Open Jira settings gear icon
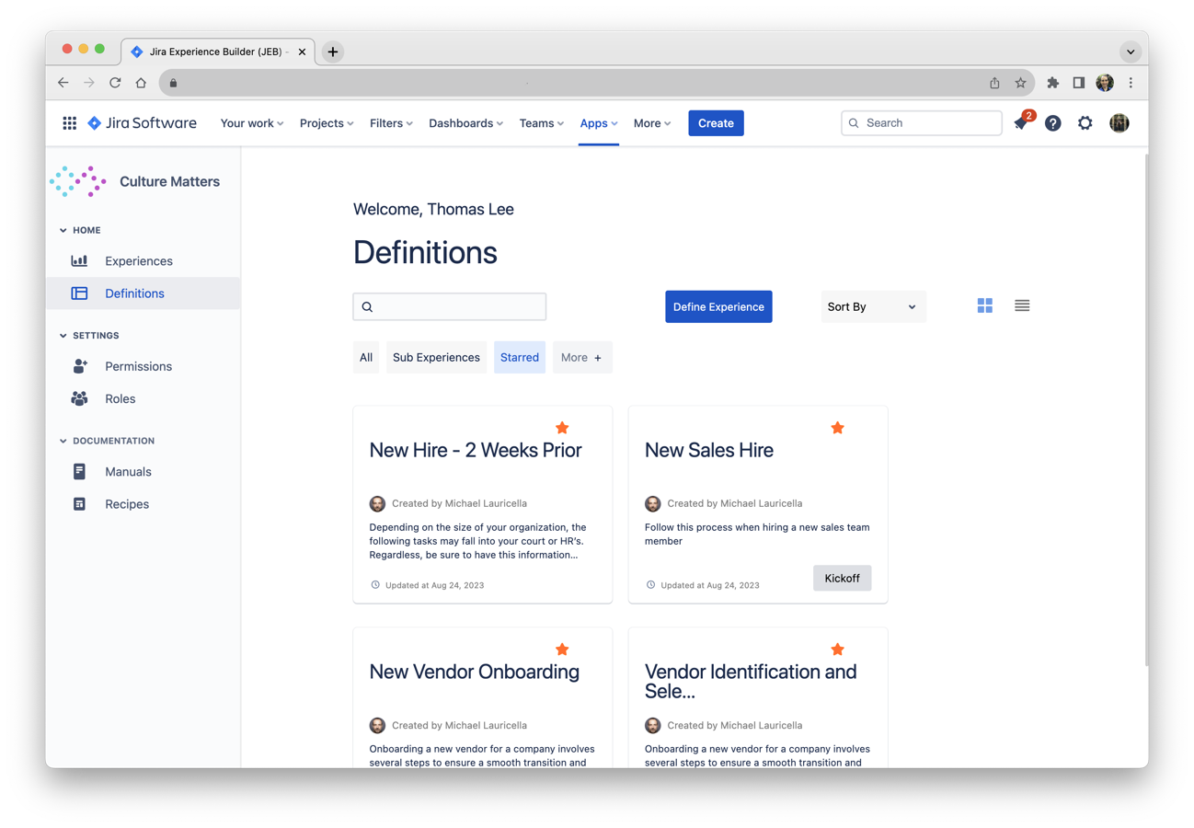 pyautogui.click(x=1085, y=123)
